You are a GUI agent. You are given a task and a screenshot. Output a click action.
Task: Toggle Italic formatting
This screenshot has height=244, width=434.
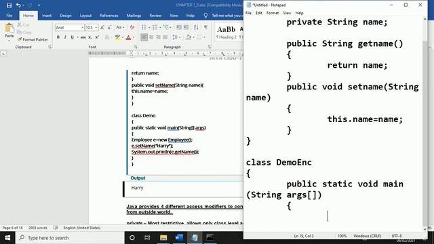[x=65, y=37]
